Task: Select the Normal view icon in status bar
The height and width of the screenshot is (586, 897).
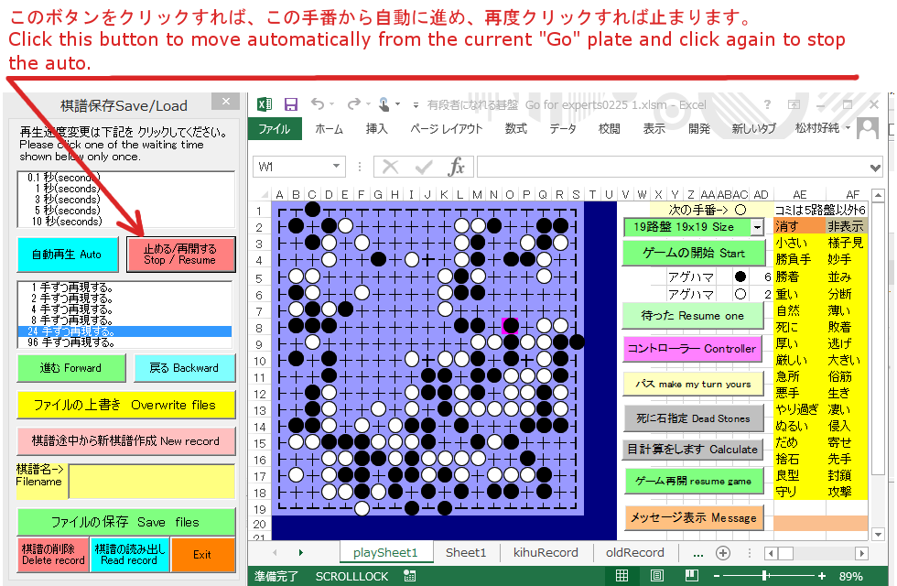Action: (621, 576)
